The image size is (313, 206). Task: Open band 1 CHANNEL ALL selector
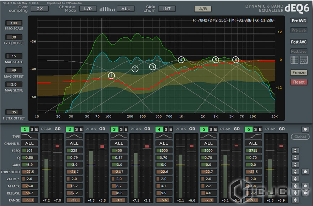click(x=29, y=143)
